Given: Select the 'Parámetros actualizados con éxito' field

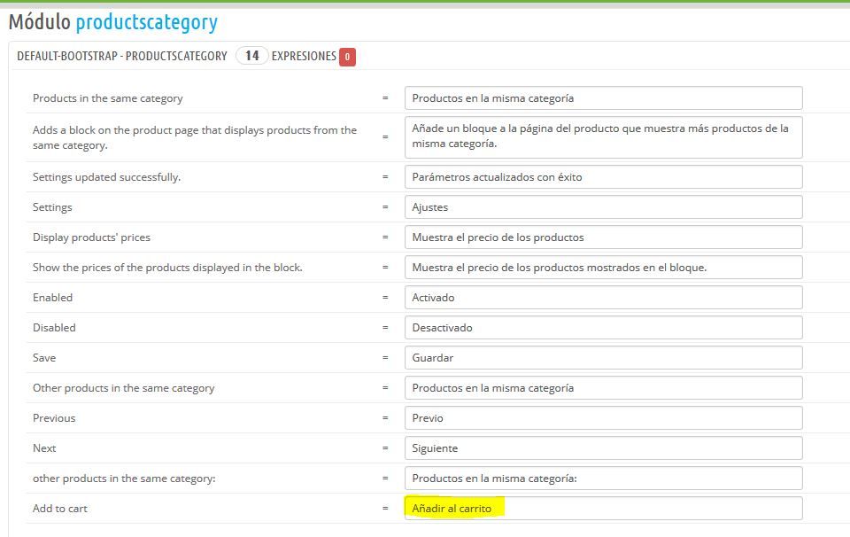Looking at the screenshot, I should coord(603,177).
